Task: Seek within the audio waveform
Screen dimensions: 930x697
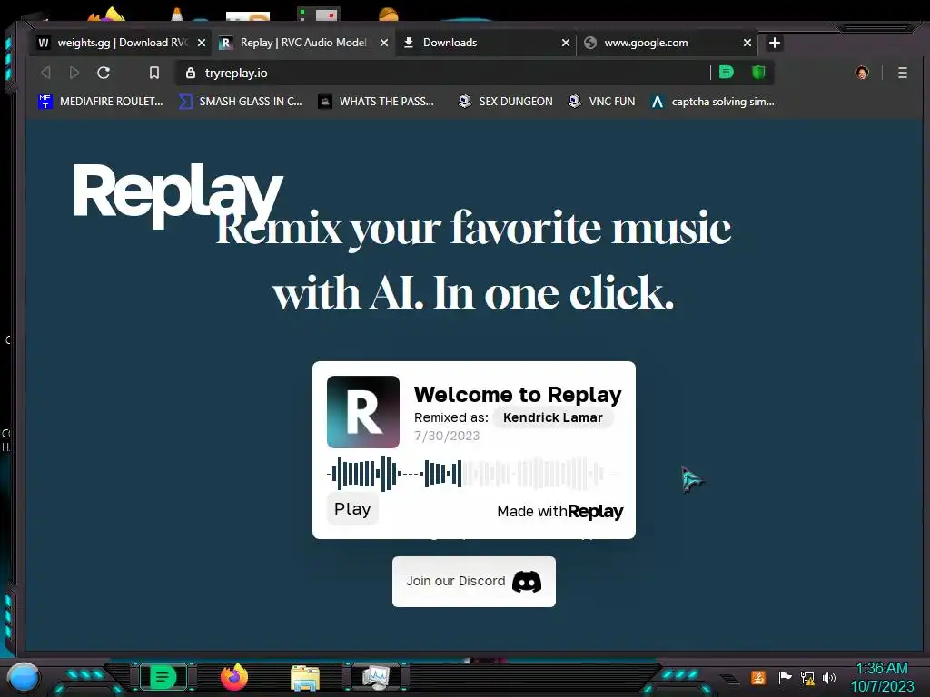Action: pyautogui.click(x=472, y=474)
